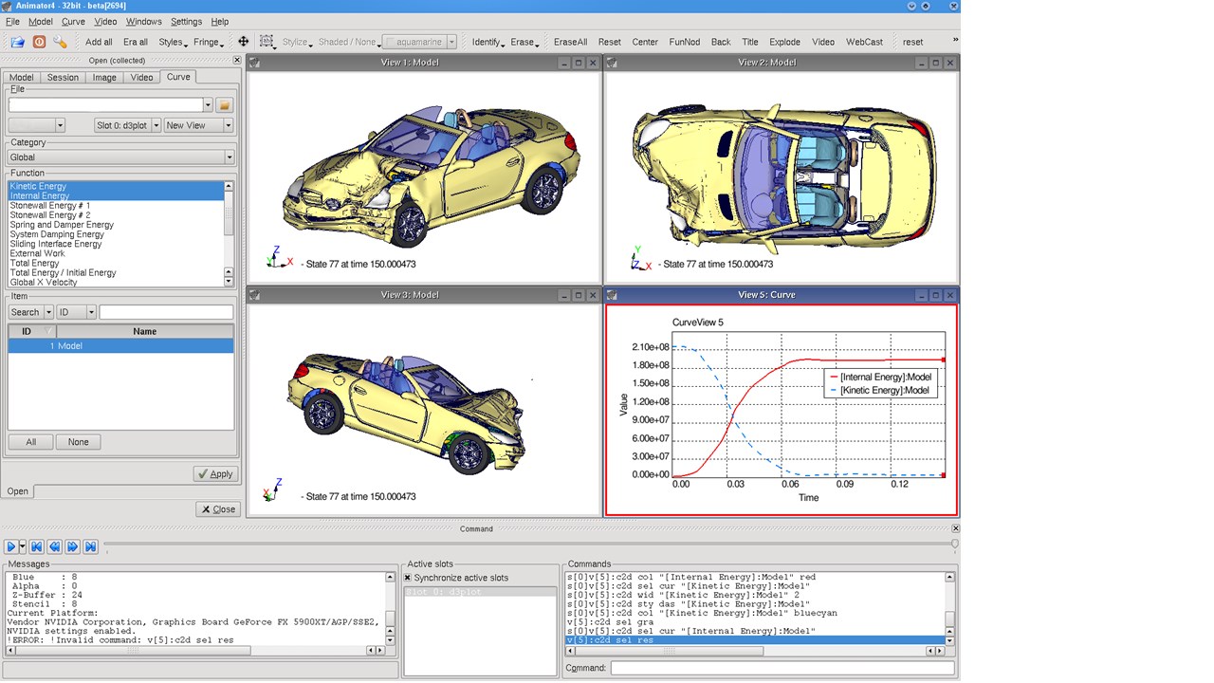Click the orange power icon in toolbar

click(x=39, y=42)
